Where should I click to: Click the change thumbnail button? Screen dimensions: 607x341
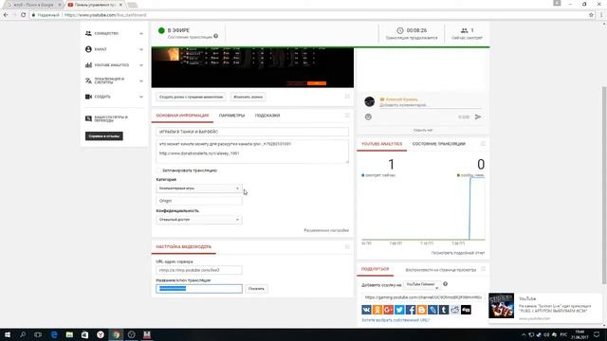pyautogui.click(x=248, y=97)
